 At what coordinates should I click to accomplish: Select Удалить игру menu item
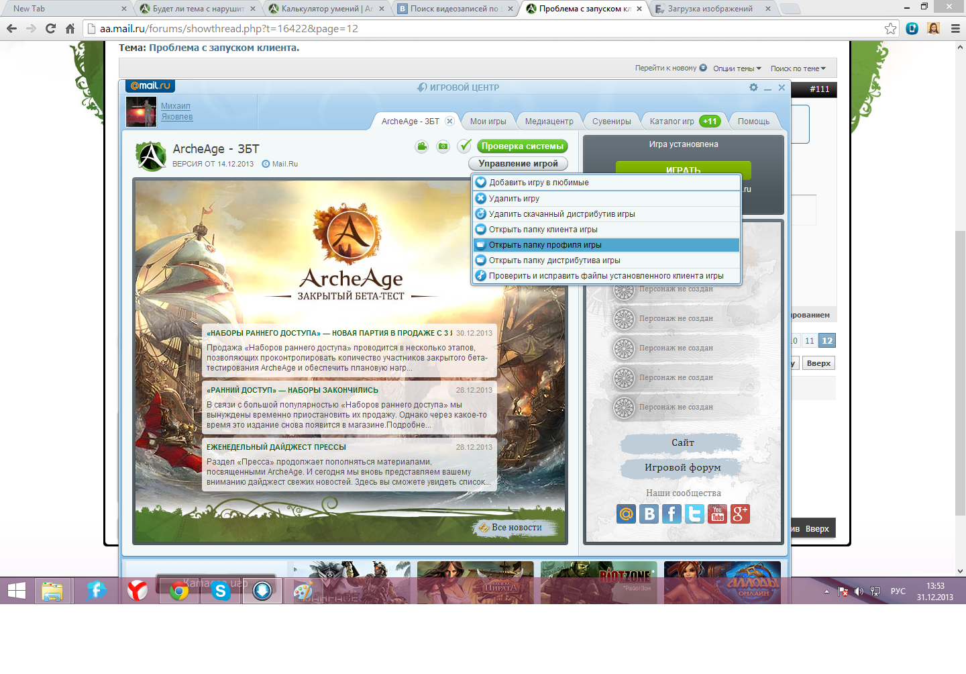click(x=606, y=199)
